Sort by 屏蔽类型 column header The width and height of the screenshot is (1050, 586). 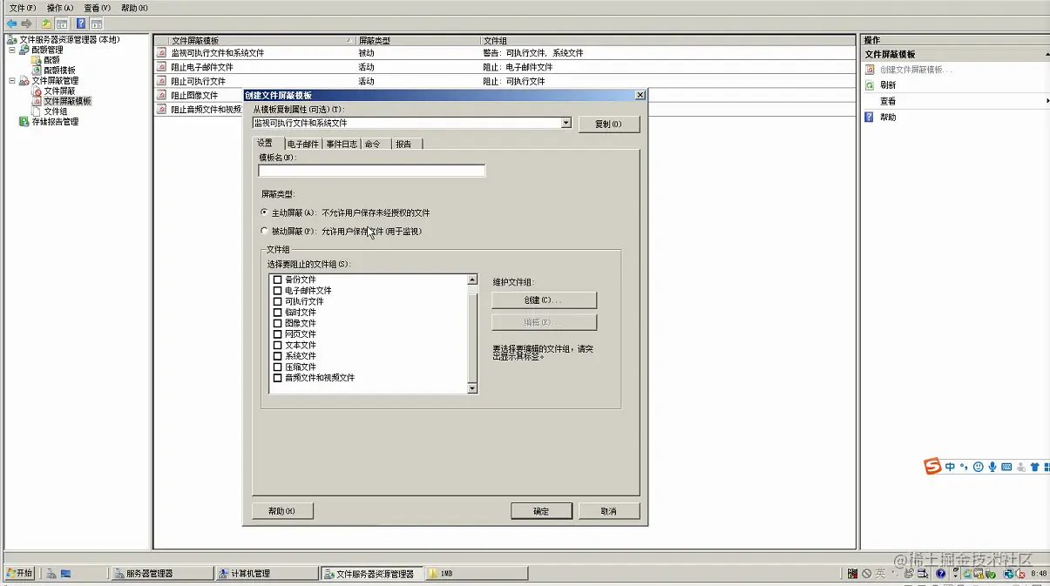pos(418,41)
